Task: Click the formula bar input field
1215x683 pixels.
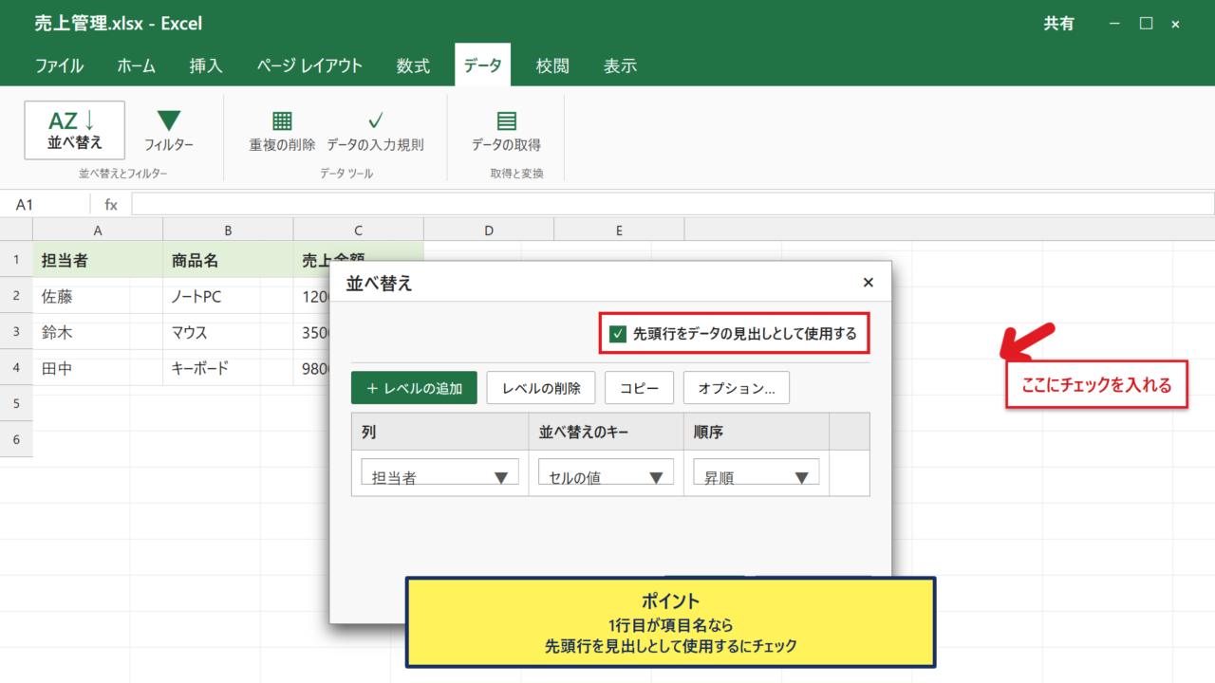Action: (x=672, y=204)
